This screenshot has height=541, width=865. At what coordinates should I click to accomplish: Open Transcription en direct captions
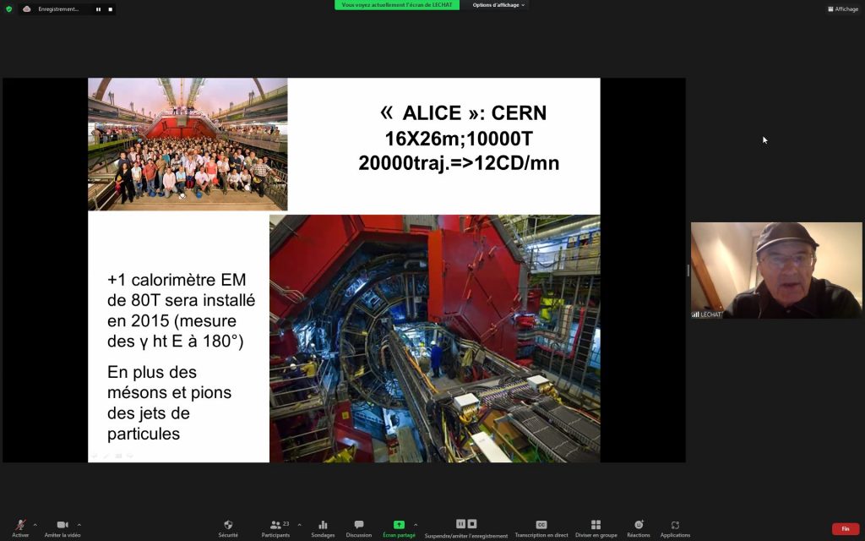[541, 528]
